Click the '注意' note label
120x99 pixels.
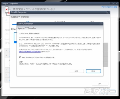coord(21,62)
